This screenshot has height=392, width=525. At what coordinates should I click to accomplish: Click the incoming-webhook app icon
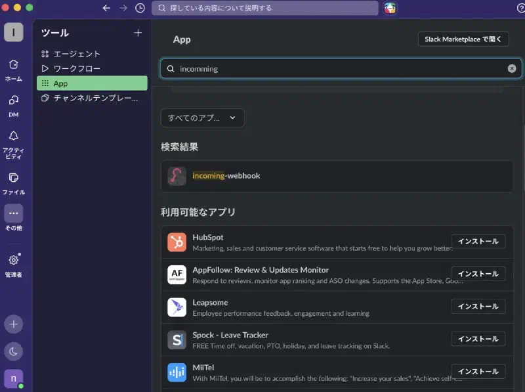coord(177,176)
